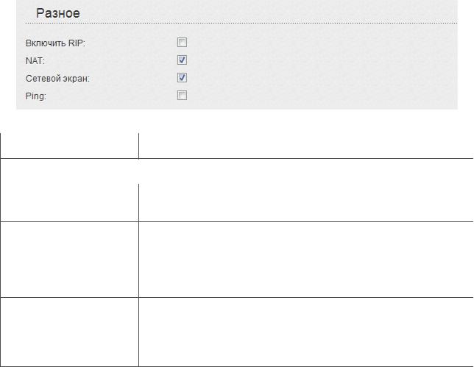Viewport: 474px width, 367px height.
Task: Click the Ping label text
Action: tap(35, 96)
